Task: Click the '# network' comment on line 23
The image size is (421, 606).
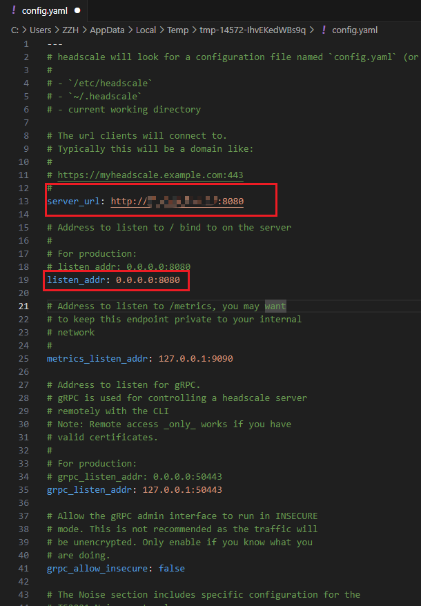Action: 71,333
